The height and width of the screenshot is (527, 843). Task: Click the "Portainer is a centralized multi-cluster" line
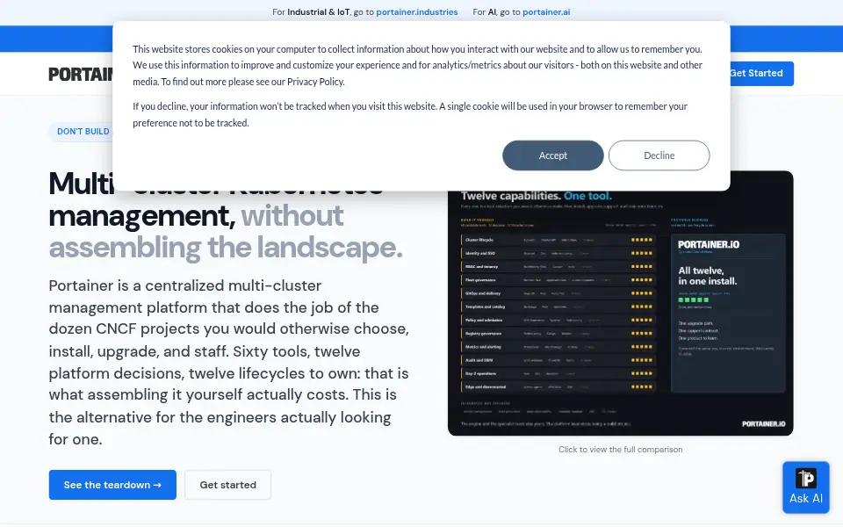[185, 285]
